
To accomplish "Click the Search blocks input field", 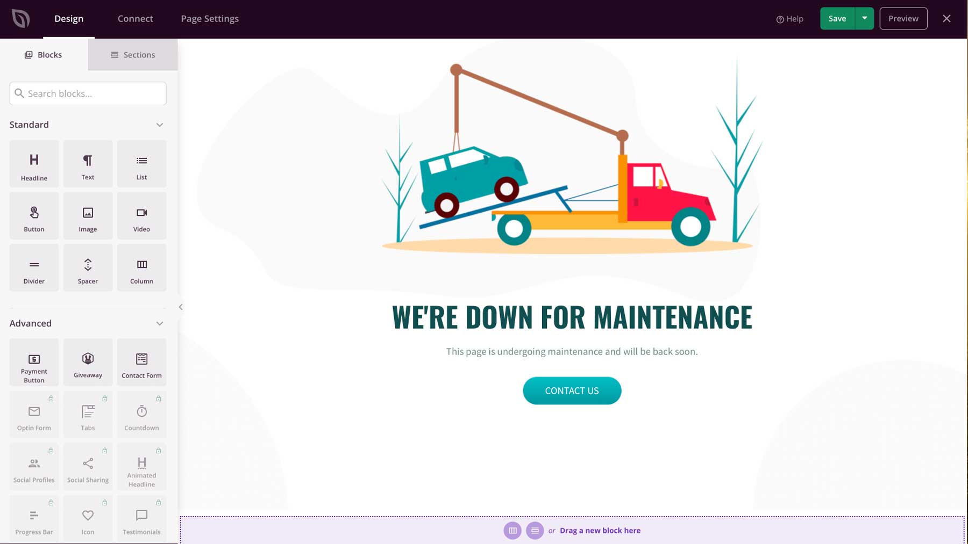I will tap(88, 93).
